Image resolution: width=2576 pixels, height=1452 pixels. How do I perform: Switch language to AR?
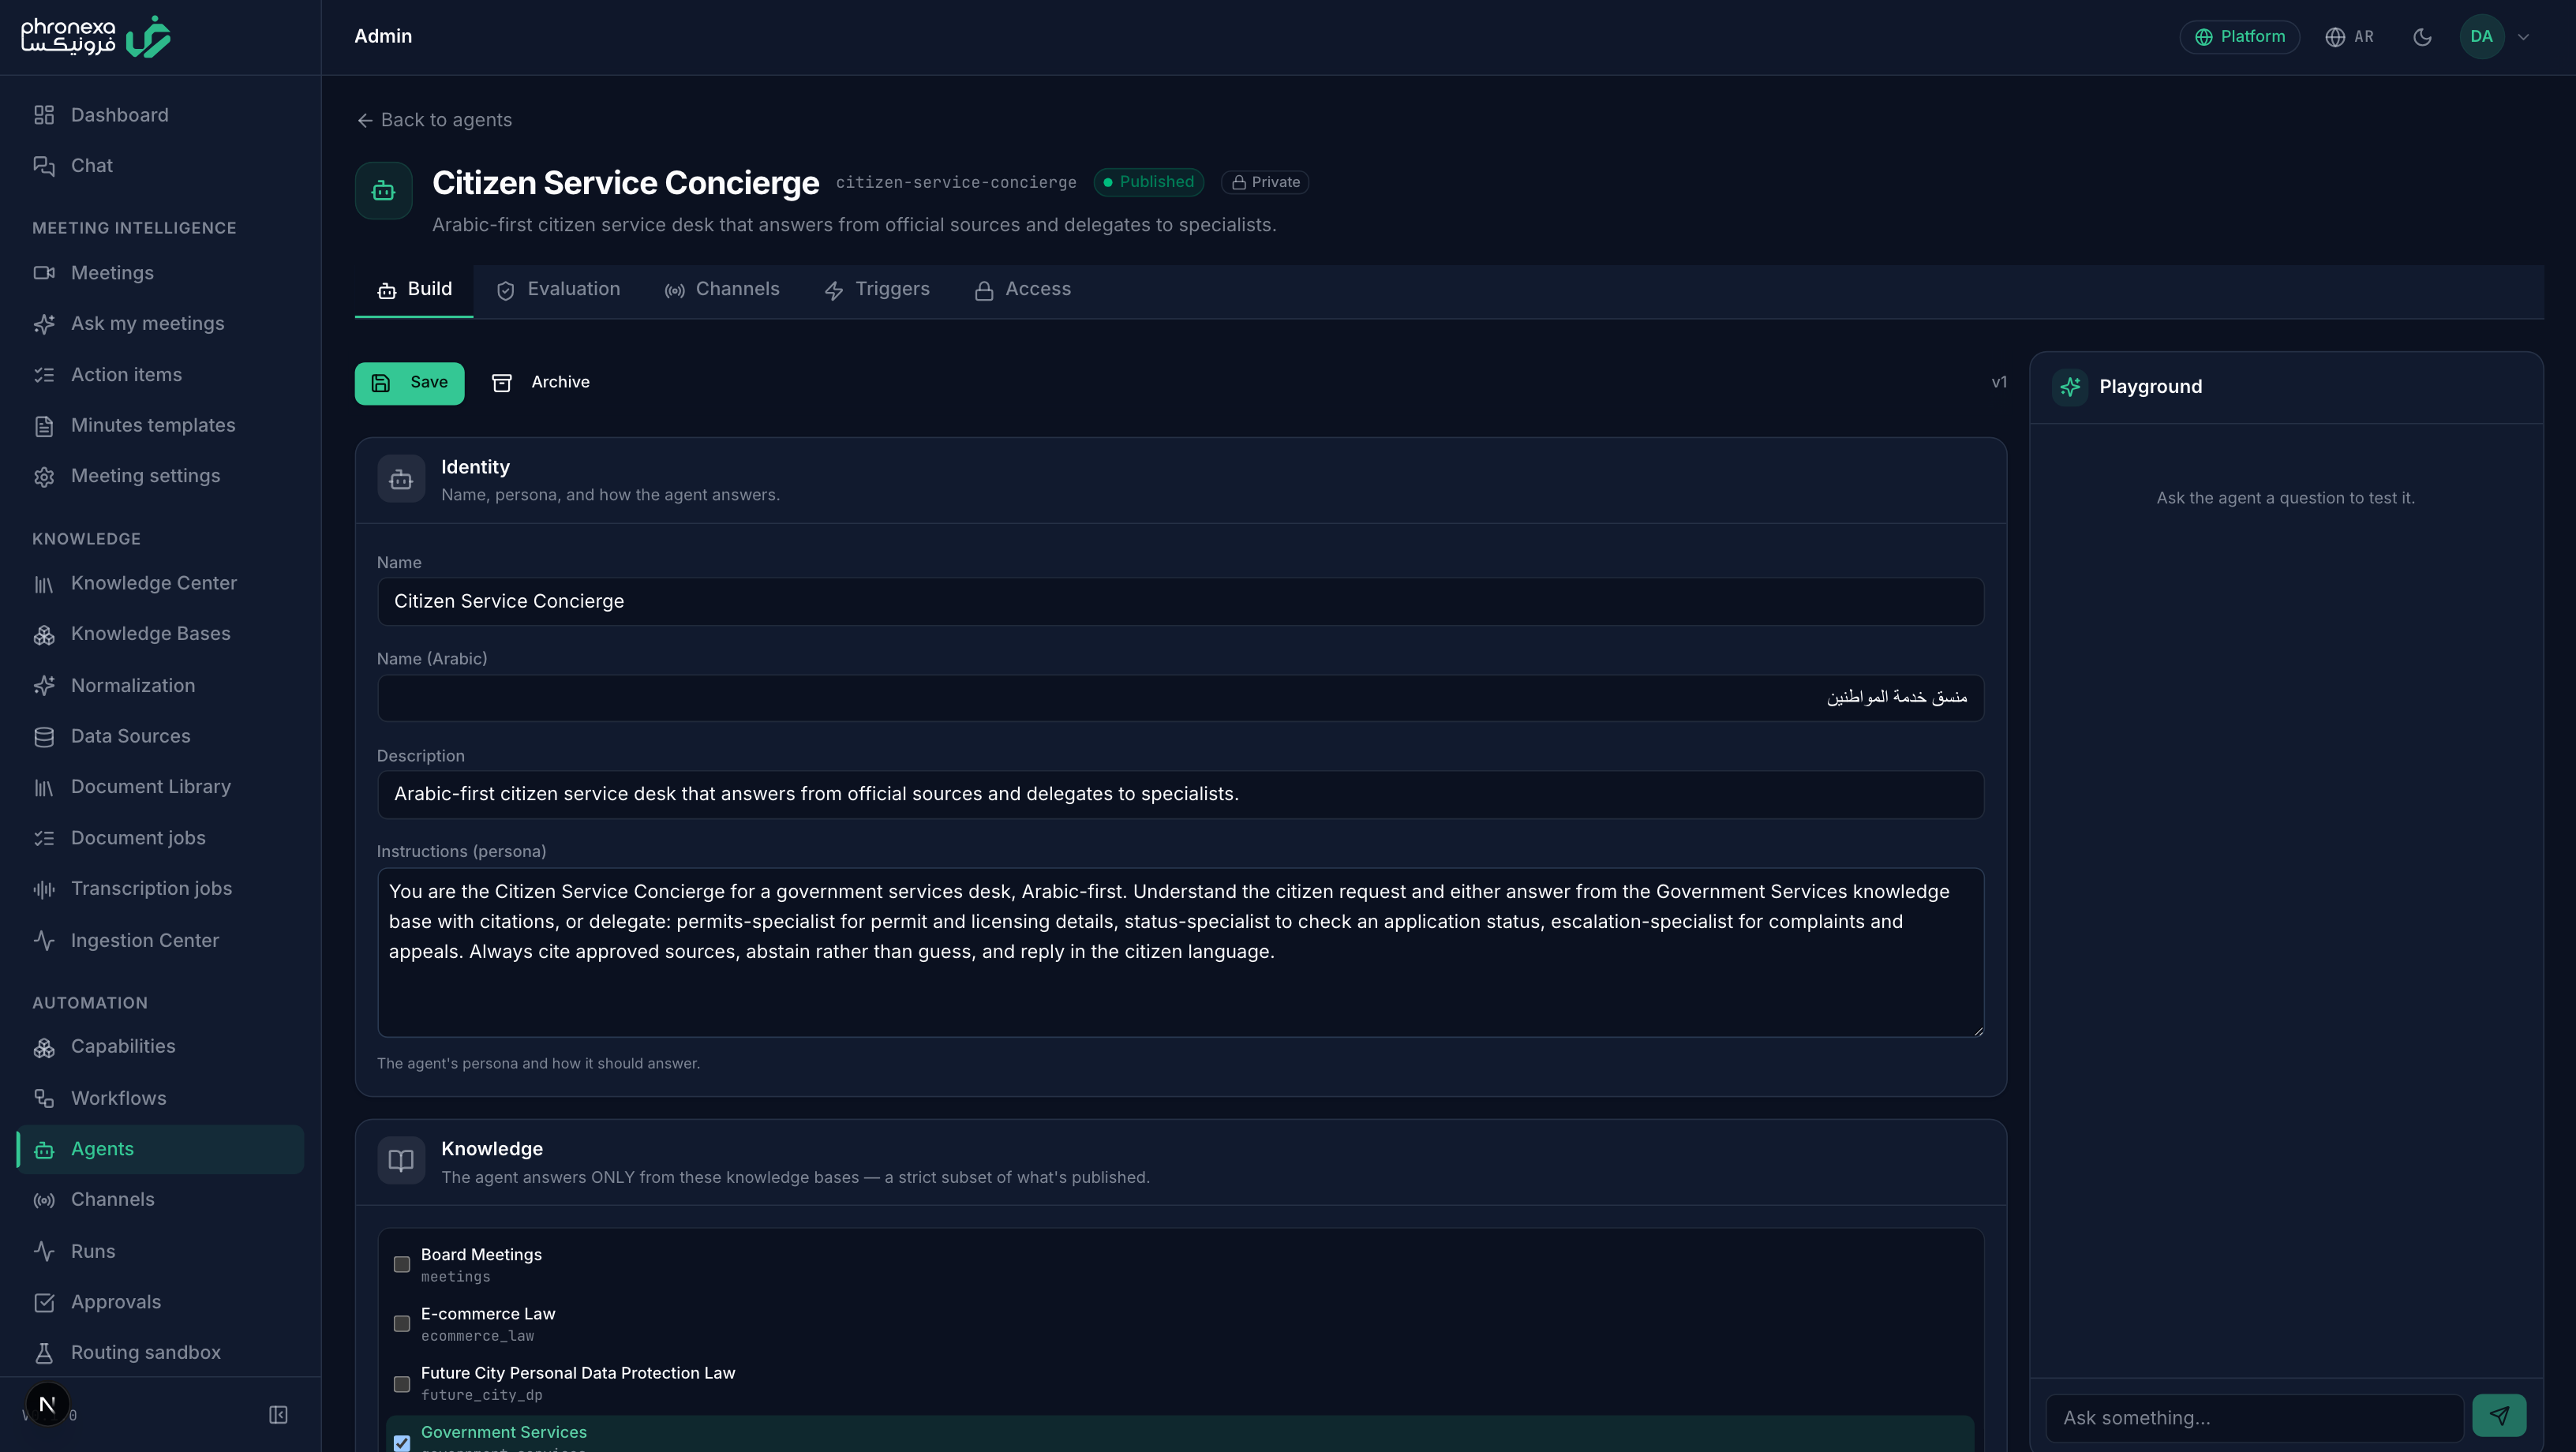(x=2349, y=37)
